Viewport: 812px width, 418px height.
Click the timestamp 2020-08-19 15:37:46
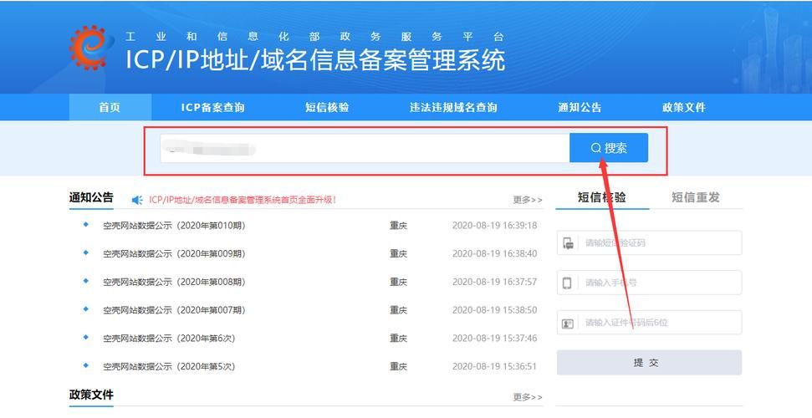494,339
